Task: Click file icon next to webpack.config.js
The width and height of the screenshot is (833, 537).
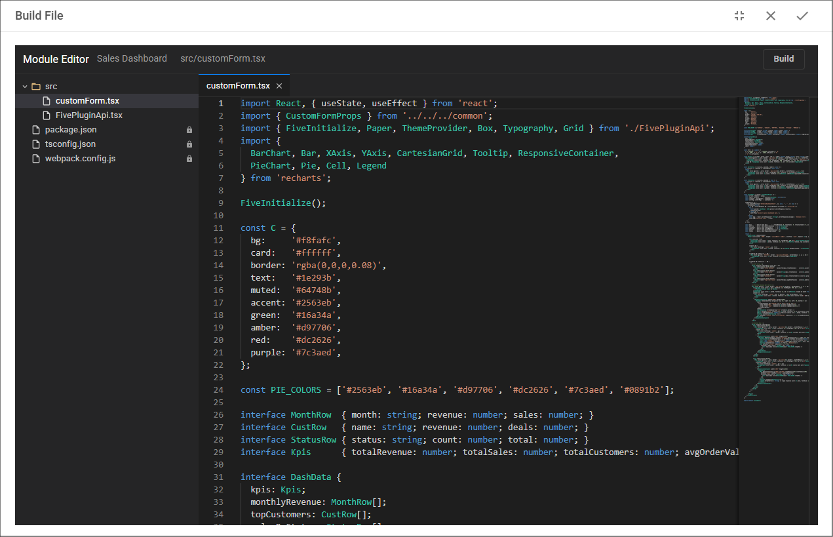Action: click(36, 159)
